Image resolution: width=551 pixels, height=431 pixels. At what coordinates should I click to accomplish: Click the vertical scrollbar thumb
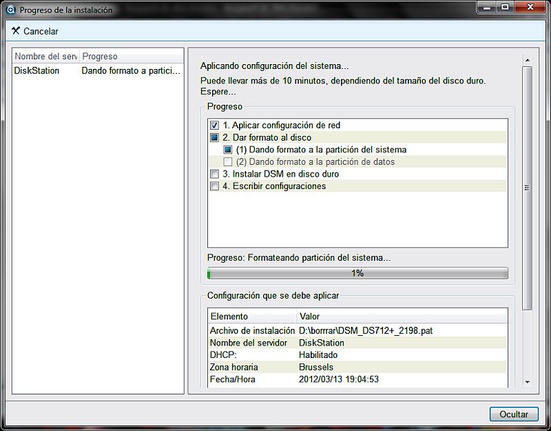(x=527, y=188)
